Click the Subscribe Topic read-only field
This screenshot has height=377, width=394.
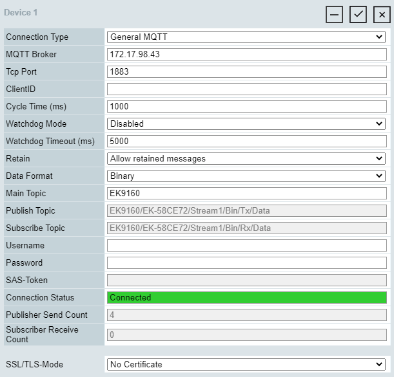coord(246,228)
